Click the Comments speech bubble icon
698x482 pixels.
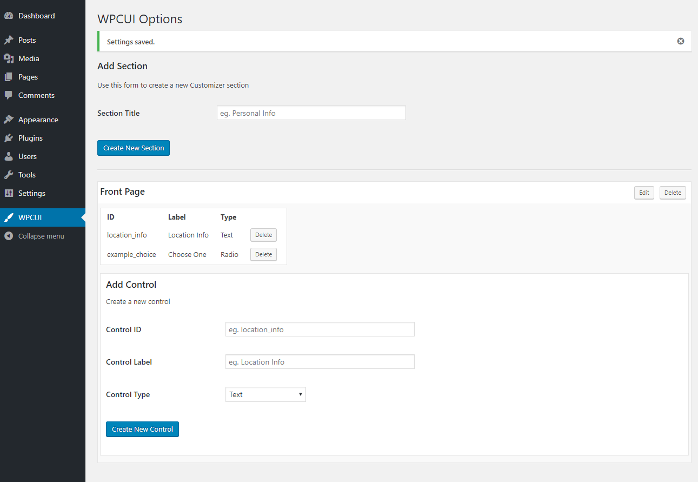click(9, 95)
